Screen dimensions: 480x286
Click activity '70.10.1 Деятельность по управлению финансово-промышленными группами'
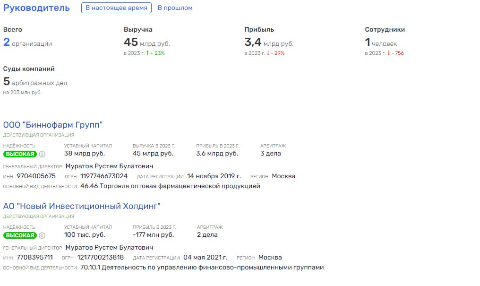202,268
